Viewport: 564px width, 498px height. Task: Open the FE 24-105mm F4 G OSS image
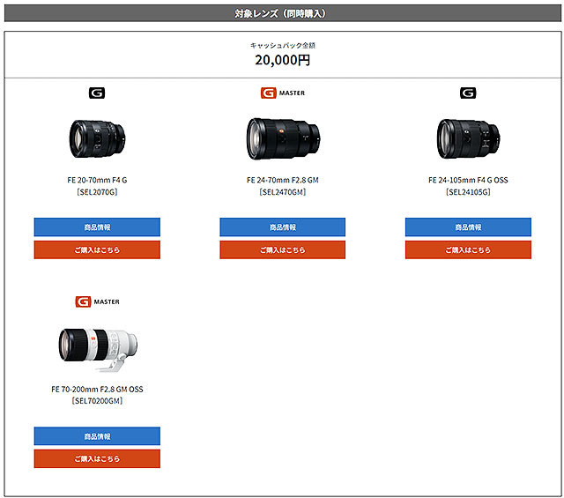[x=468, y=137]
